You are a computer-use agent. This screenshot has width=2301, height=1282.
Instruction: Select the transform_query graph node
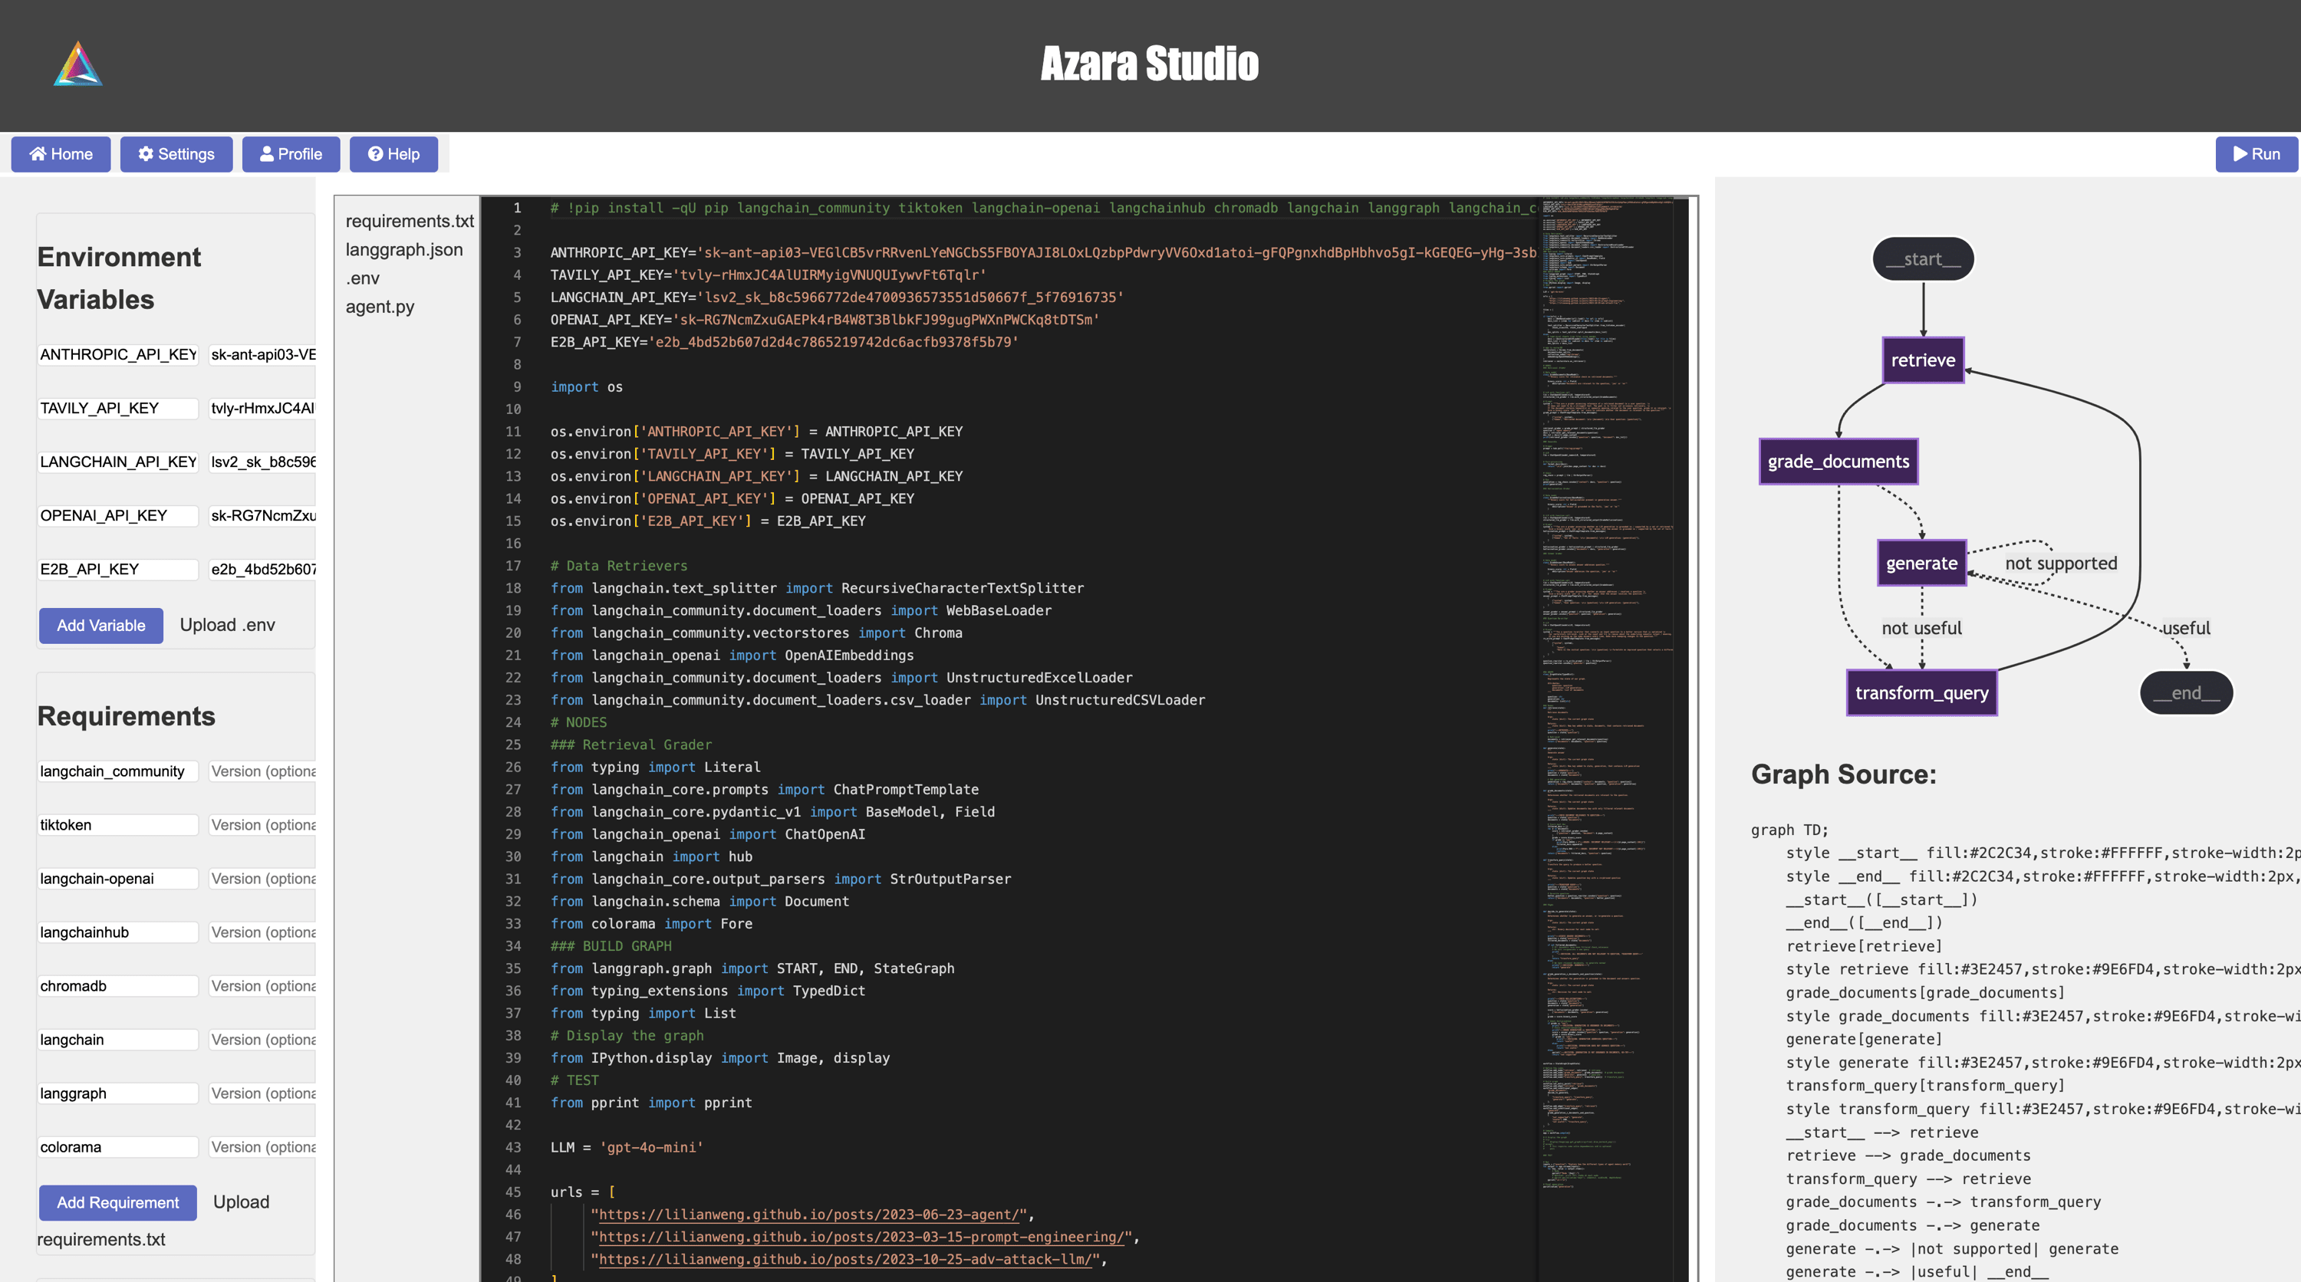tap(1921, 693)
